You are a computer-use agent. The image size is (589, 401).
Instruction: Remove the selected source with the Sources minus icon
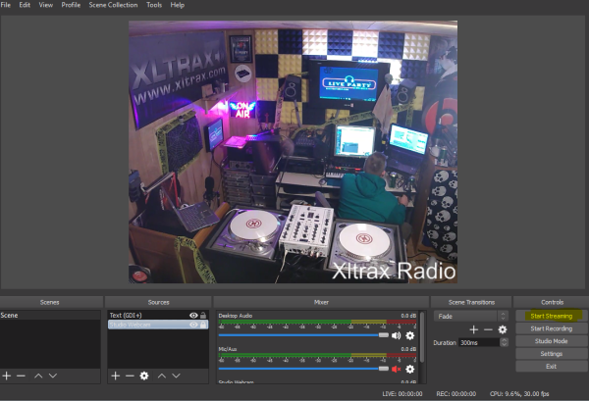(x=130, y=376)
